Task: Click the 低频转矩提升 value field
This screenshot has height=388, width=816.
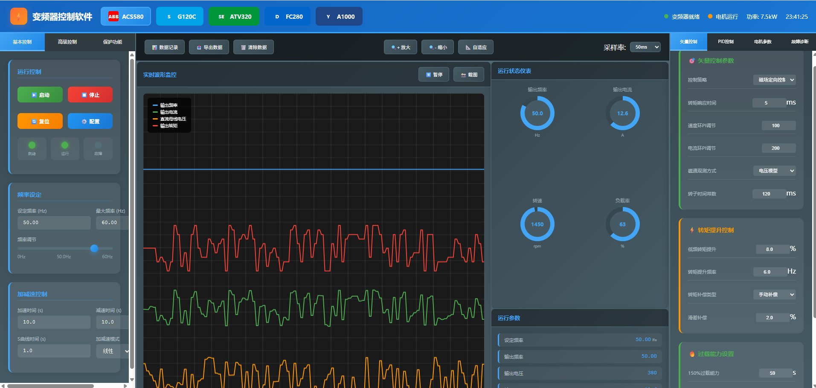Action: tap(772, 249)
